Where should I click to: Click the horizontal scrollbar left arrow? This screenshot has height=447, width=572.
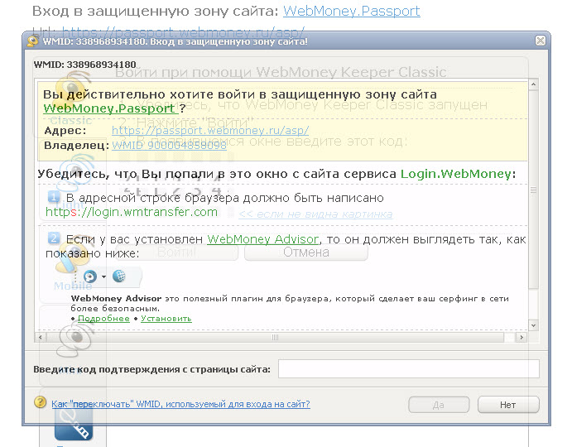40,337
